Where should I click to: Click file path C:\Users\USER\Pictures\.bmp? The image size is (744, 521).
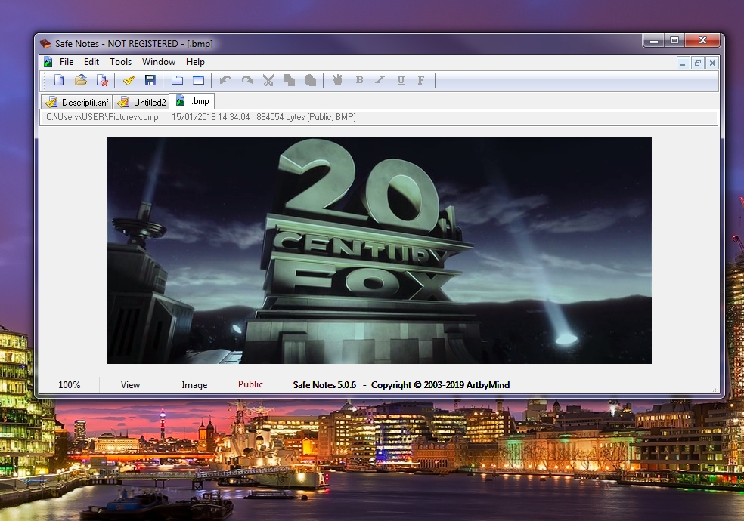[102, 117]
